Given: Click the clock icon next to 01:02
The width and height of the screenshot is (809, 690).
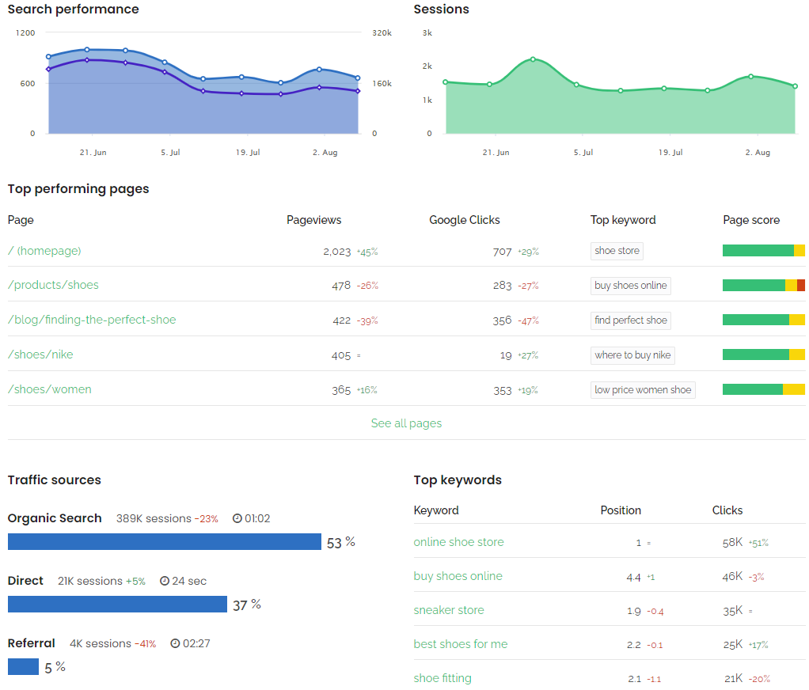Looking at the screenshot, I should [237, 518].
